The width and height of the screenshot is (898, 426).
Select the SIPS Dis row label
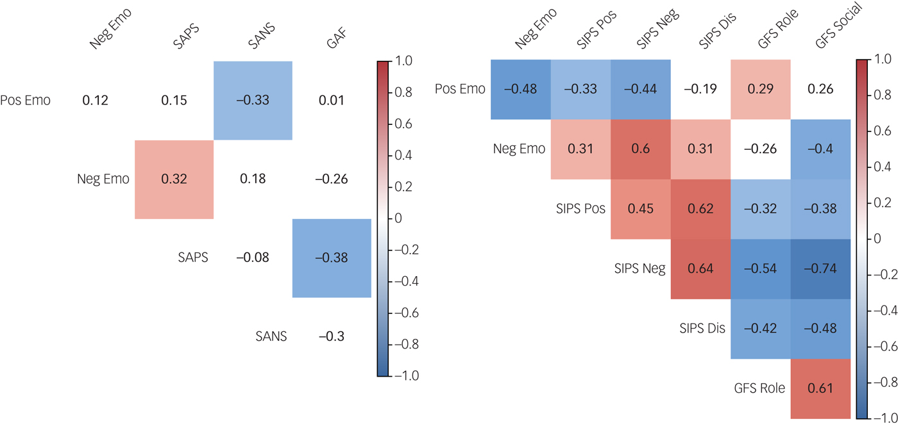click(702, 329)
